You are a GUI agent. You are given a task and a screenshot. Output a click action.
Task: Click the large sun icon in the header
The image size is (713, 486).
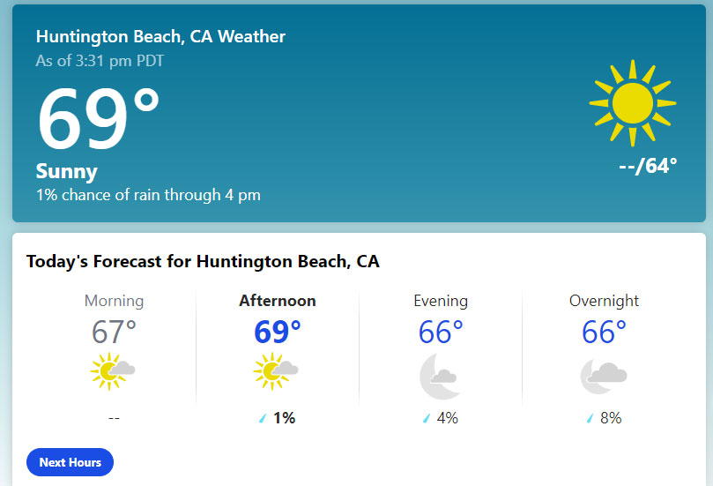point(633,103)
